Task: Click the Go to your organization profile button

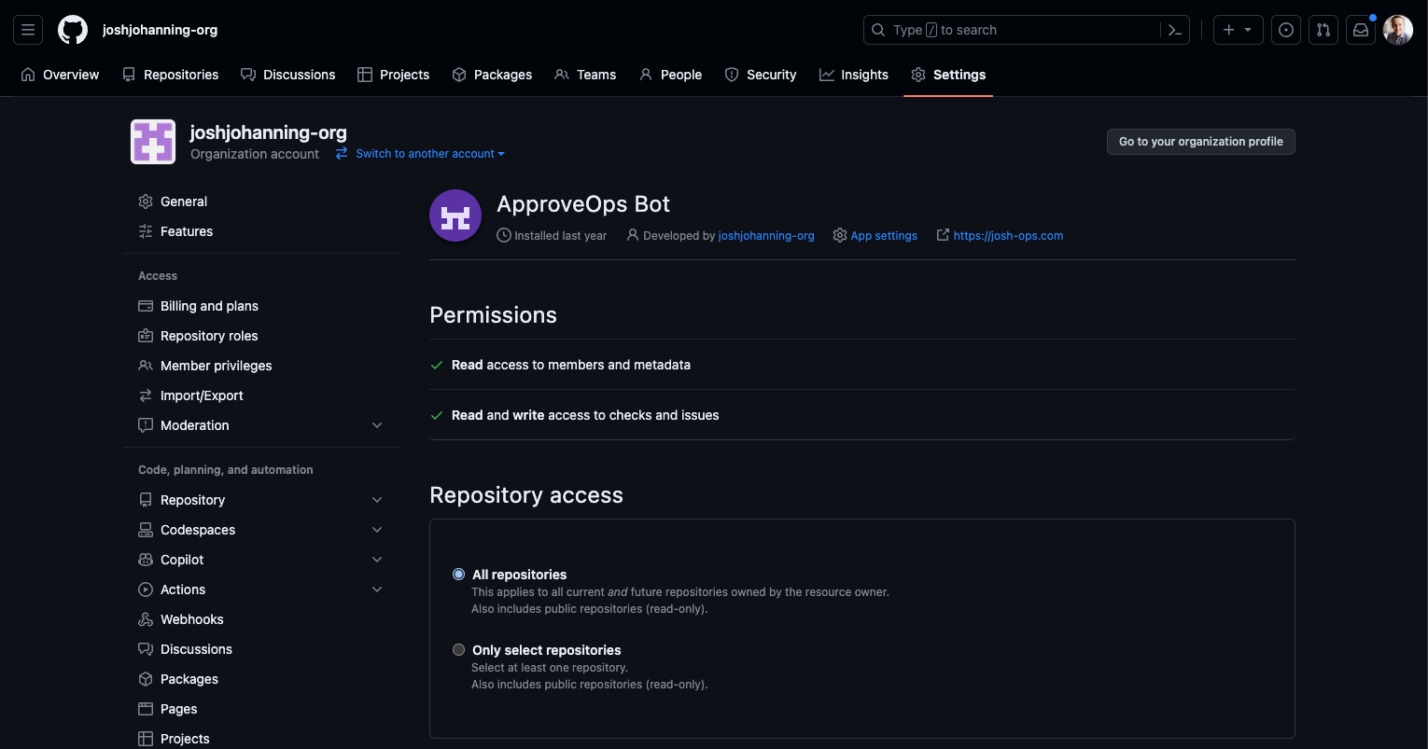Action: (x=1200, y=141)
